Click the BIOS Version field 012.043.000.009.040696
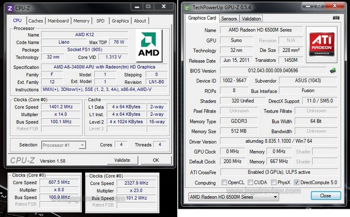This screenshot has height=217, width=350. coord(273,71)
